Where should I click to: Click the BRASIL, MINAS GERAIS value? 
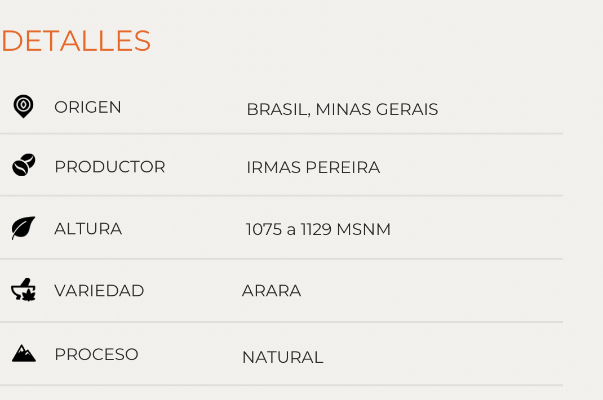click(342, 109)
